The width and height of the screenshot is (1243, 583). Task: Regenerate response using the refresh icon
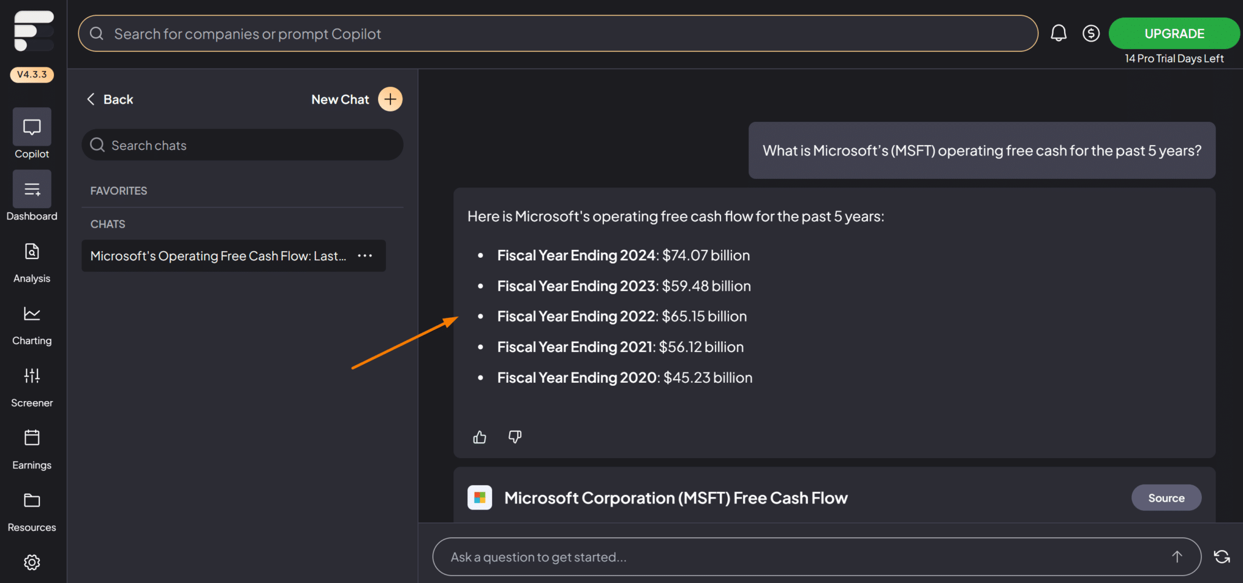[1221, 556]
